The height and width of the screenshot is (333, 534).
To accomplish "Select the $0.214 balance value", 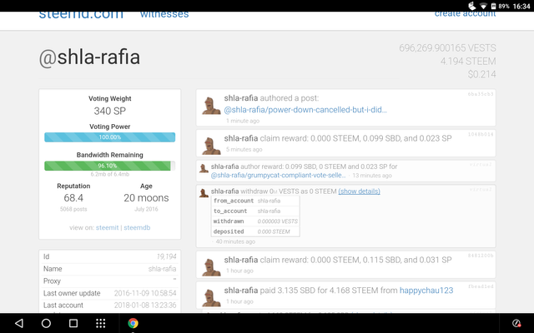I will pos(482,74).
